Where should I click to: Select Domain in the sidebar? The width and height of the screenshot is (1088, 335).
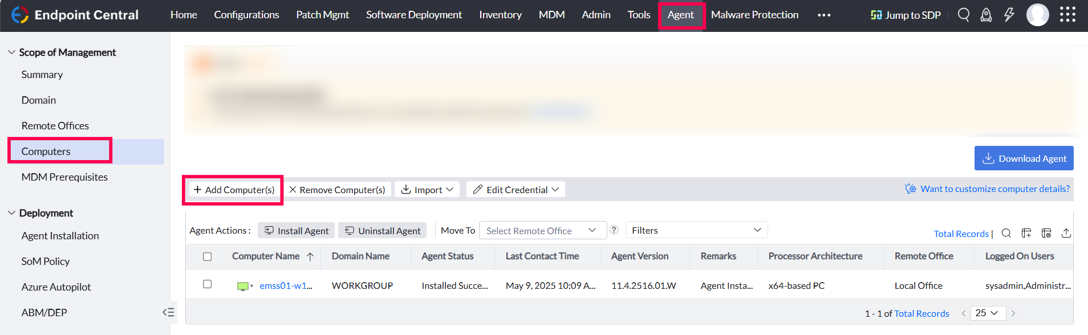click(x=39, y=100)
